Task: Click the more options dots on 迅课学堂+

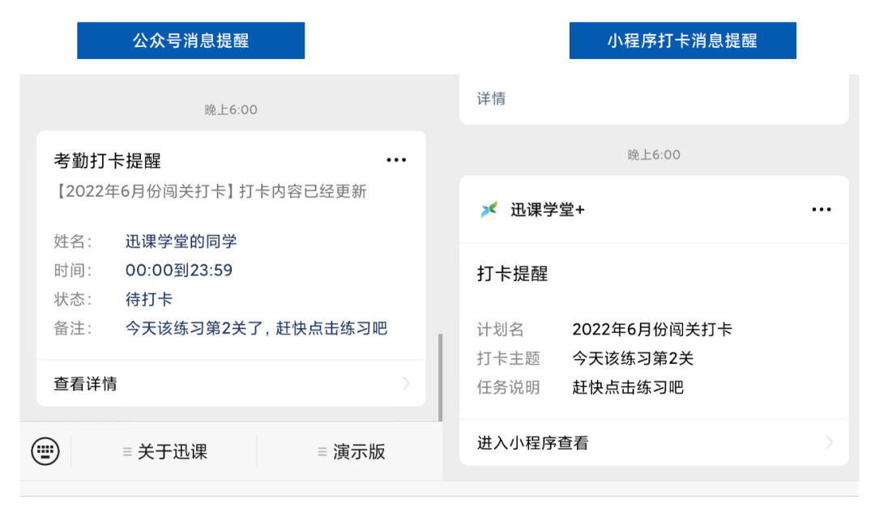Action: pyautogui.click(x=822, y=209)
